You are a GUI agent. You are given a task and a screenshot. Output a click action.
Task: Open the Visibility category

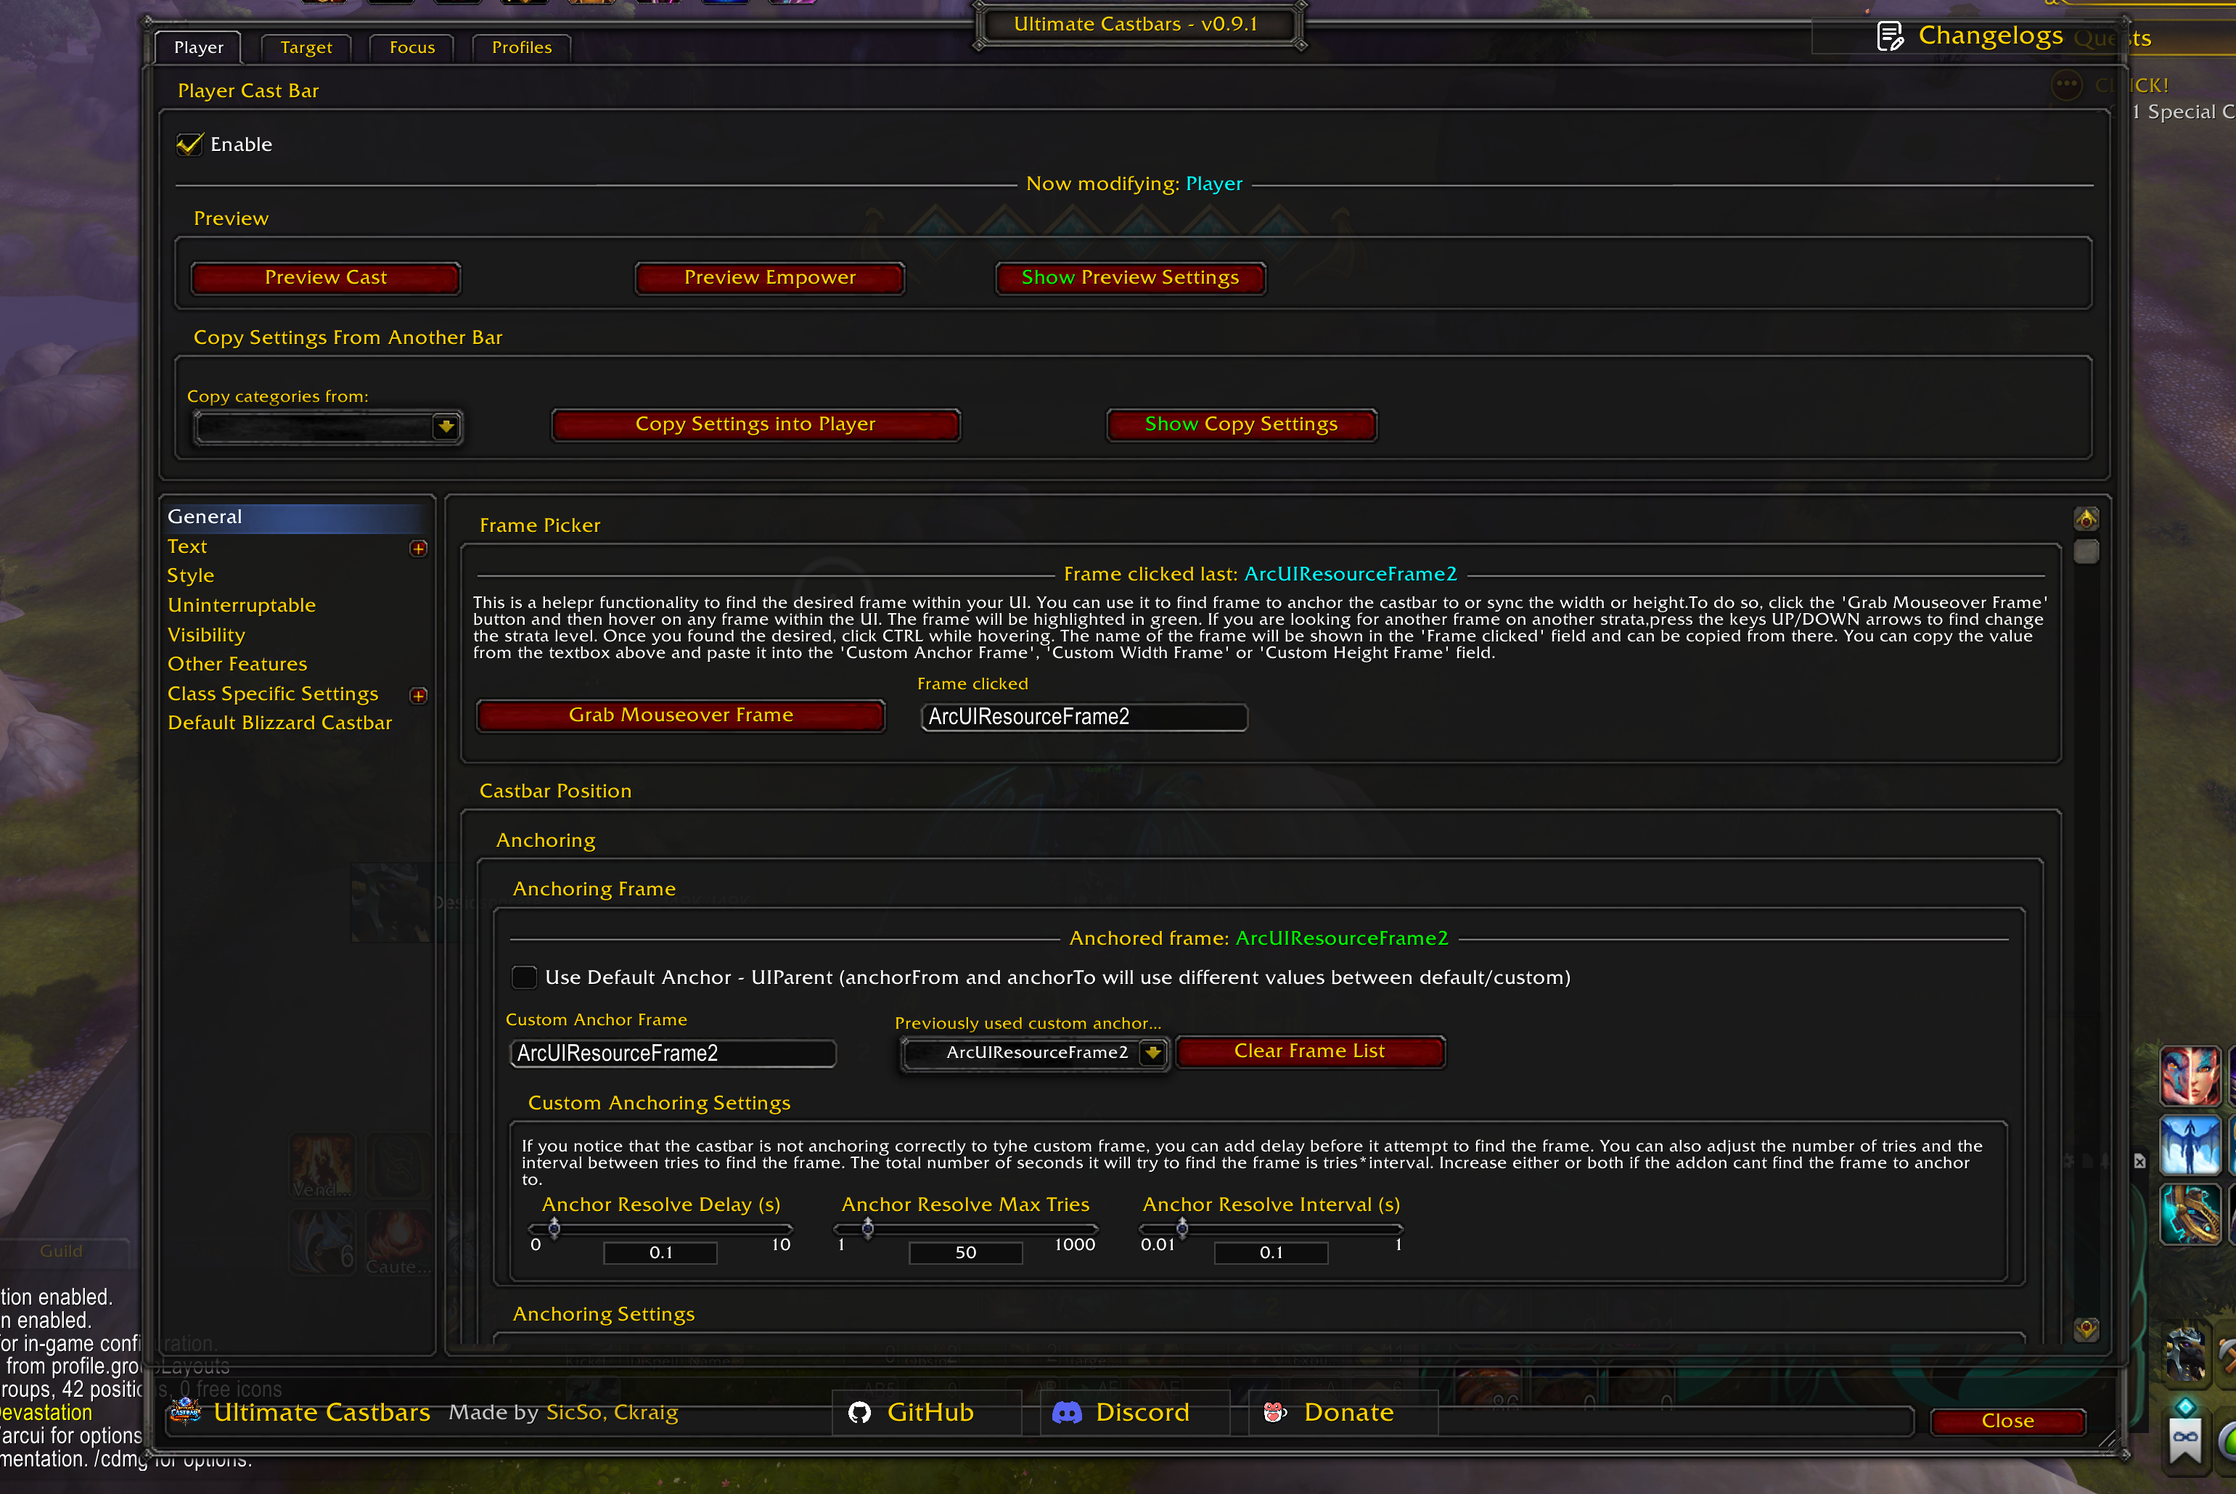tap(206, 635)
